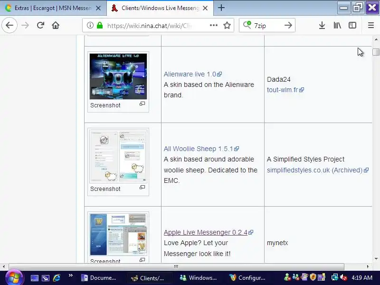Click the vertical scrollbar up arrow
The image size is (380, 285).
[376, 39]
